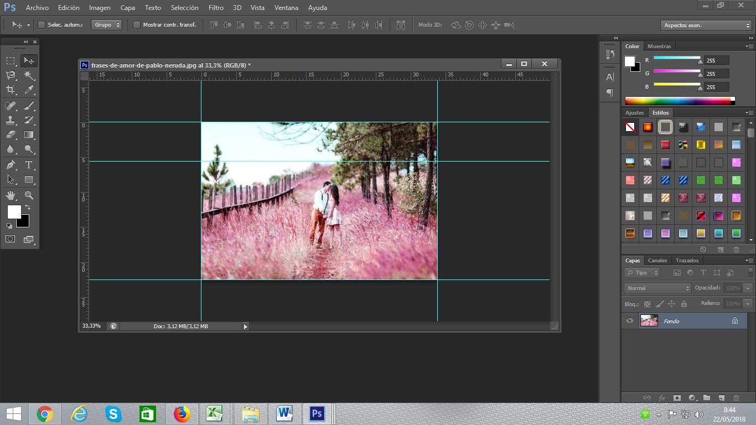
Task: Enable Mostrar contr. transf. checkbox
Action: click(137, 25)
